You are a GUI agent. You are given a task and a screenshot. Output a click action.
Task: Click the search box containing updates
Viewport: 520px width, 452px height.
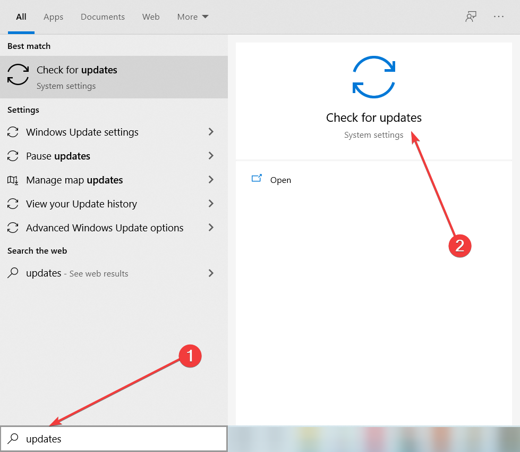click(114, 439)
